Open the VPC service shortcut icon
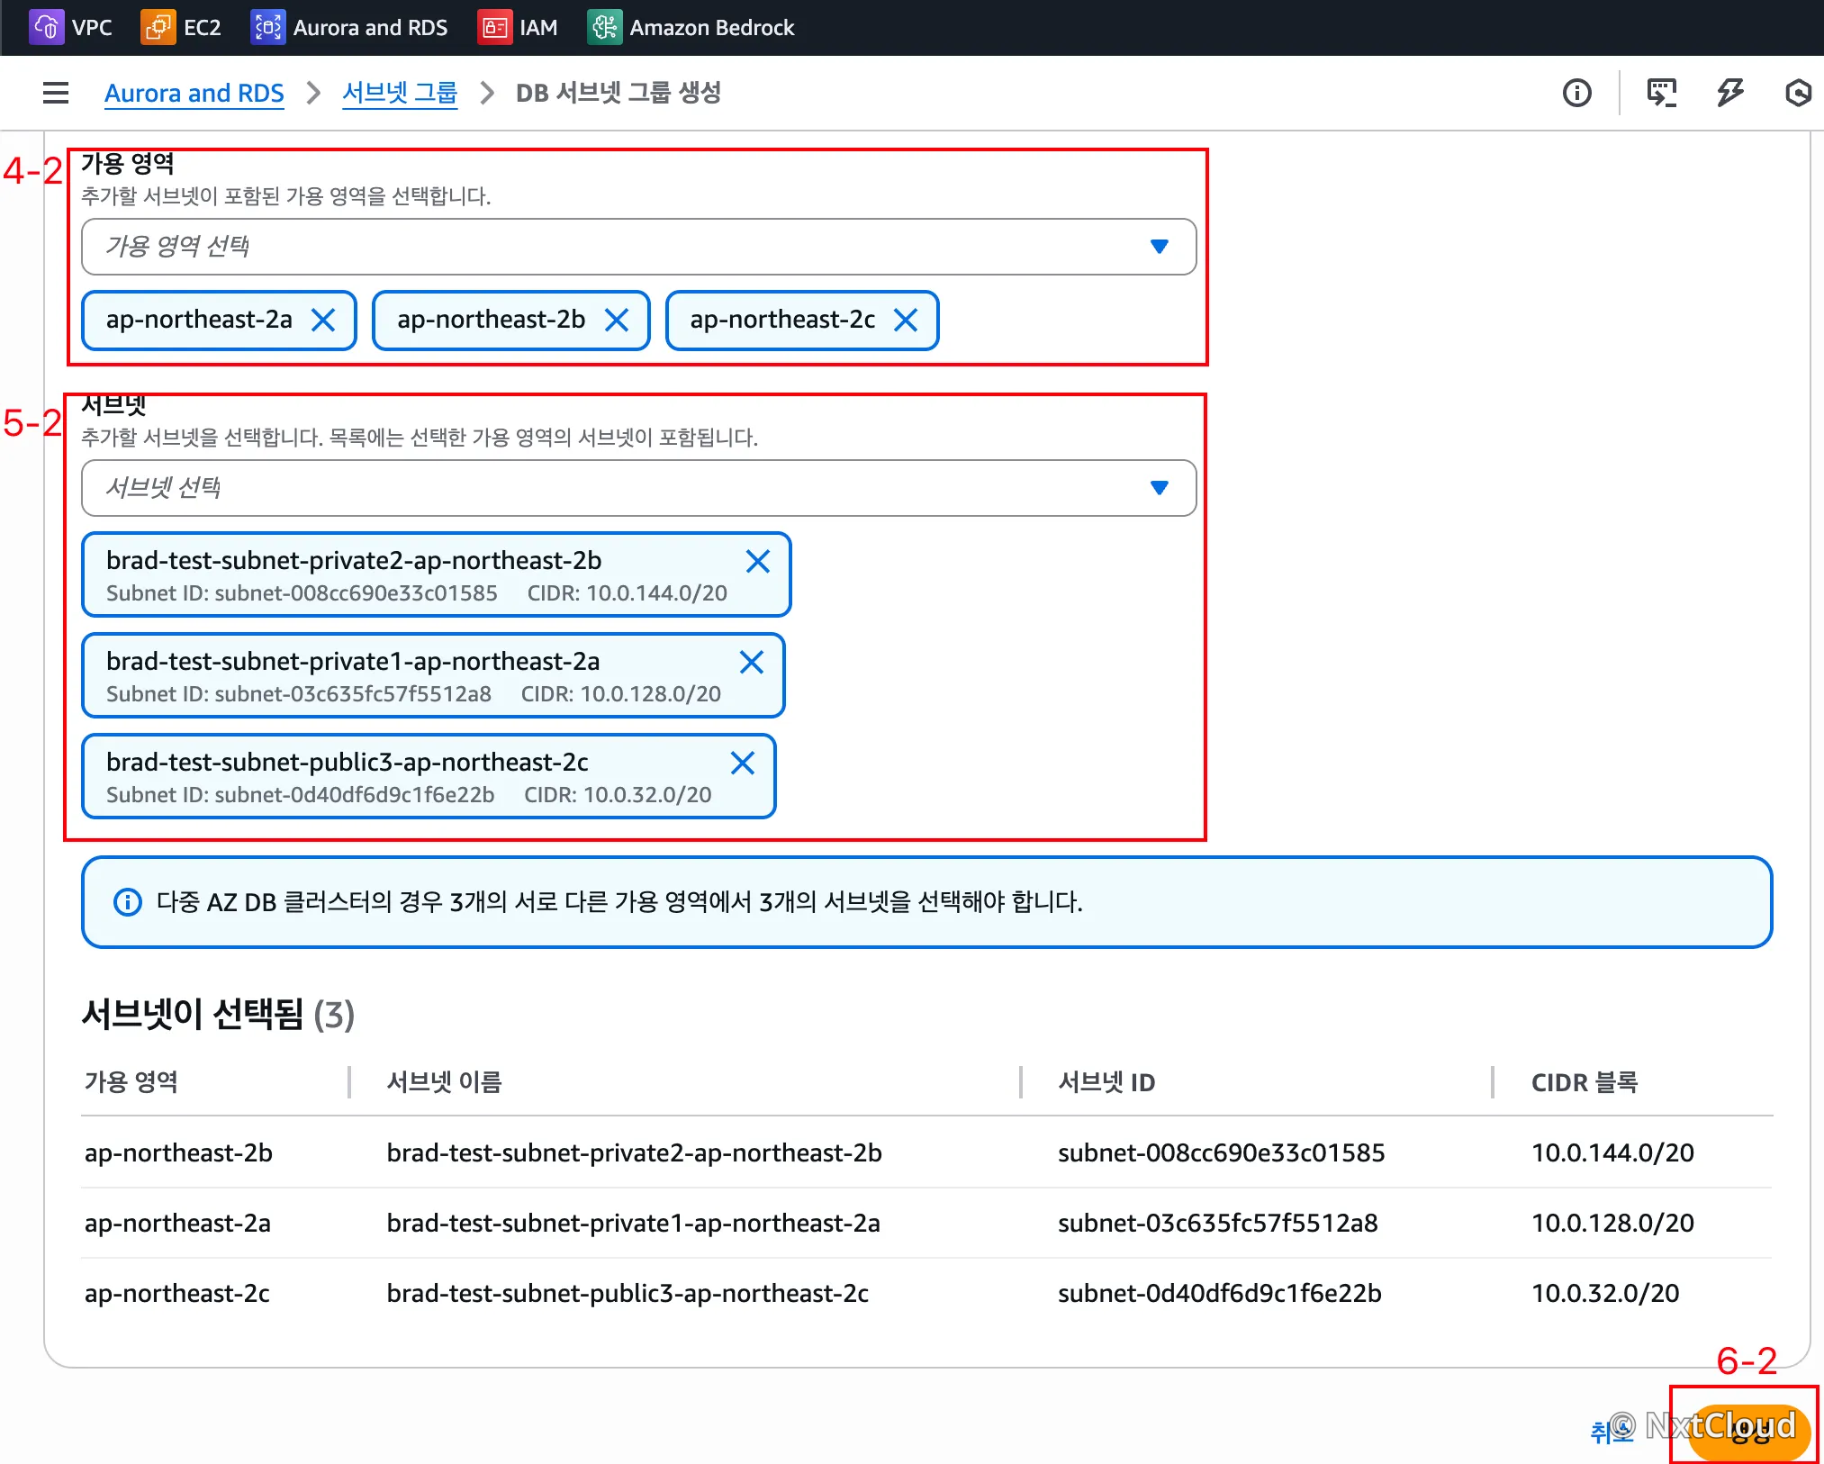The width and height of the screenshot is (1824, 1464). coord(46,27)
